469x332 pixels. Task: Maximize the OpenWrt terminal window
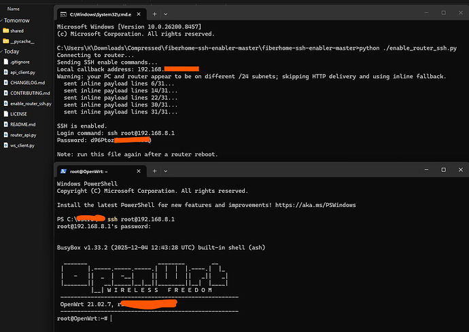point(444,170)
